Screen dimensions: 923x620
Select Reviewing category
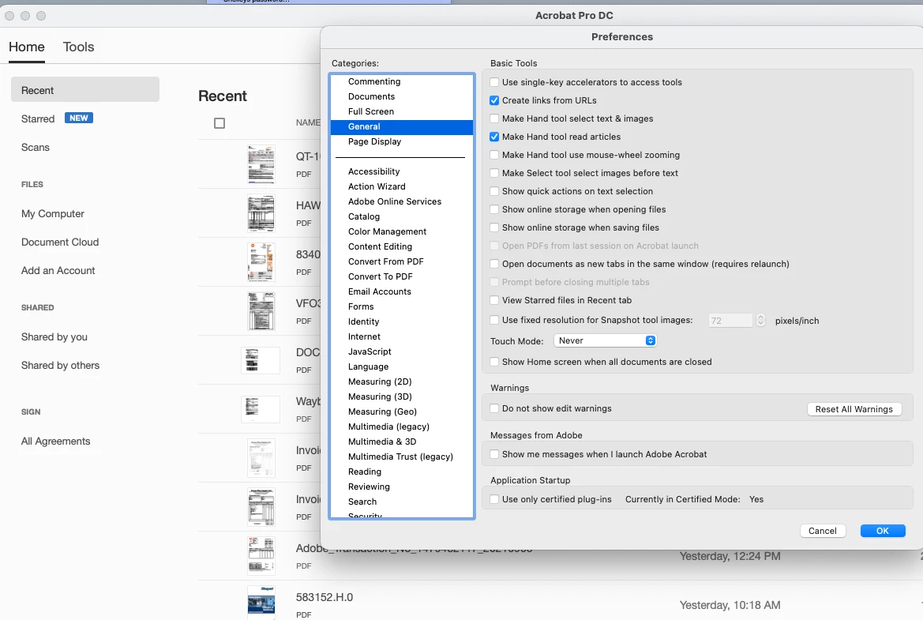point(402,487)
